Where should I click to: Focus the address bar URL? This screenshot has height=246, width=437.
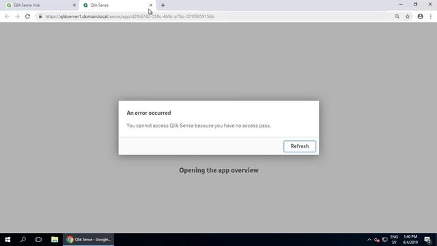pos(130,16)
